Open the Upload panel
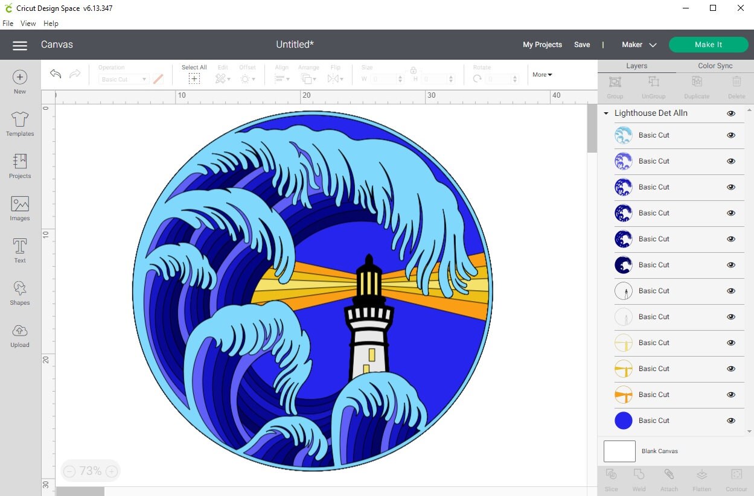 (x=19, y=335)
